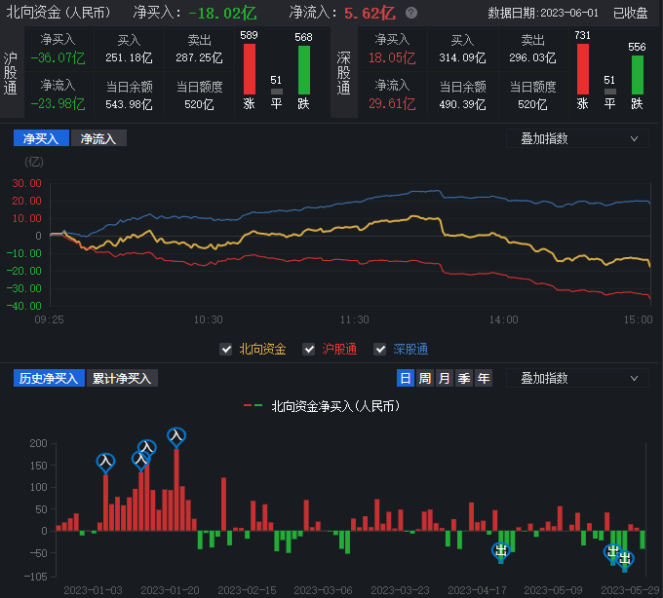663x598 pixels.
Task: Toggle the 北向资金 checkbox
Action: (x=226, y=349)
